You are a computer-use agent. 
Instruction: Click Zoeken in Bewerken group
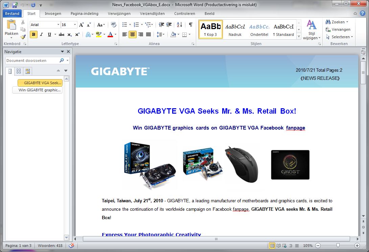(x=337, y=22)
